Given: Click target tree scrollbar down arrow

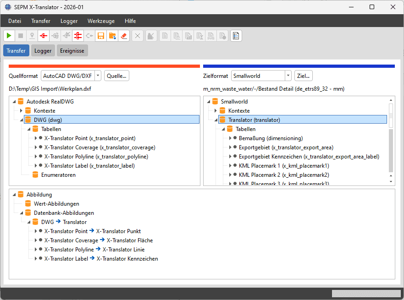Looking at the screenshot, I should pos(391,181).
